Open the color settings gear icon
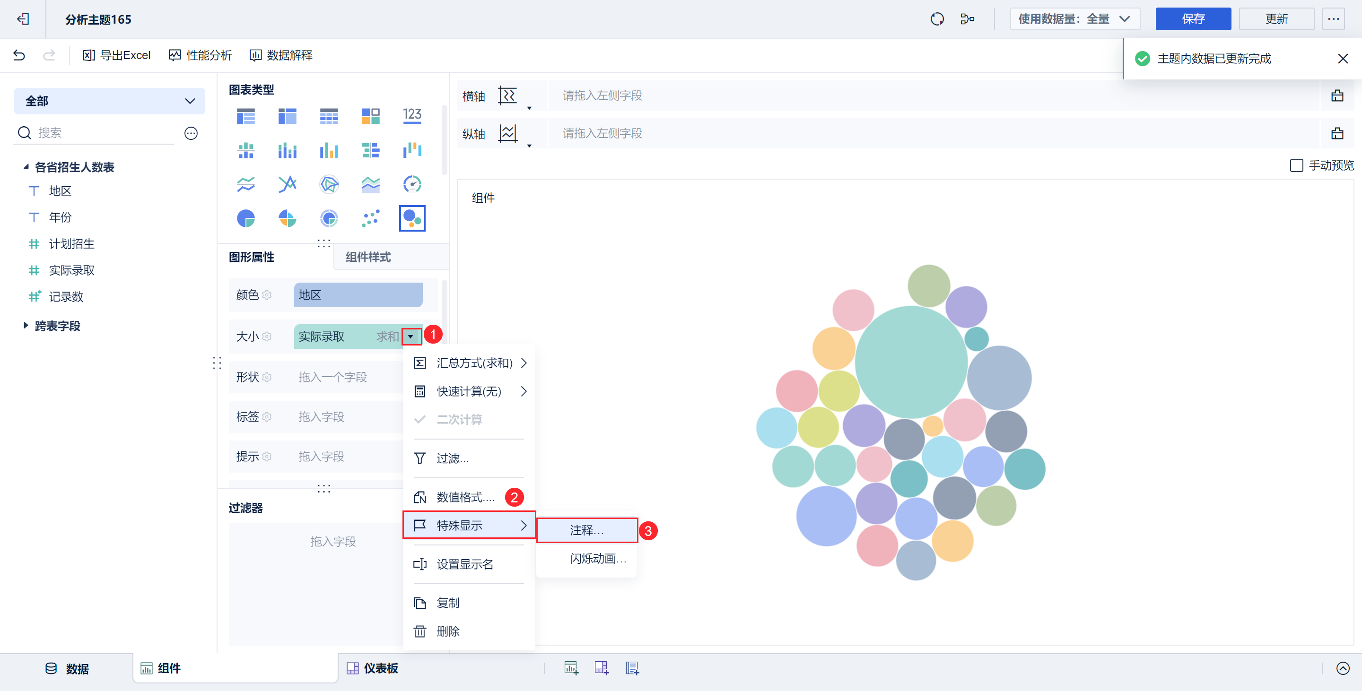 pos(267,295)
